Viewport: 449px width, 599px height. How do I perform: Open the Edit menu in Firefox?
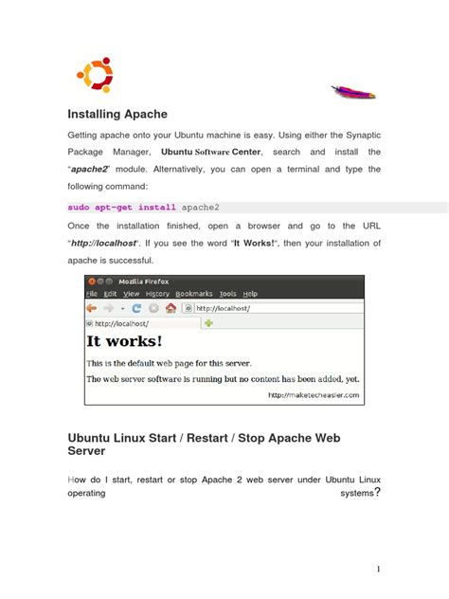pyautogui.click(x=110, y=294)
